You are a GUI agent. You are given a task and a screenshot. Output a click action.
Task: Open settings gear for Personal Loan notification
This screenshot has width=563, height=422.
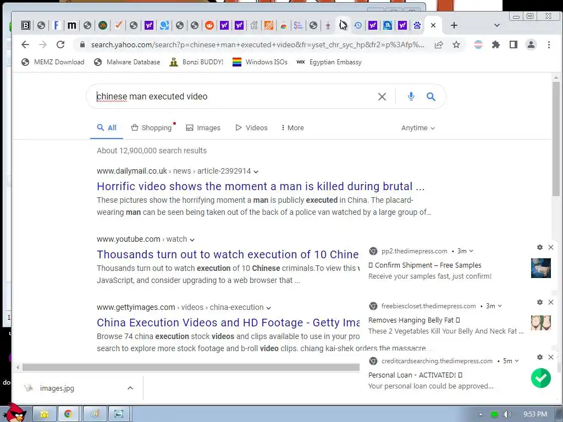coord(540,357)
